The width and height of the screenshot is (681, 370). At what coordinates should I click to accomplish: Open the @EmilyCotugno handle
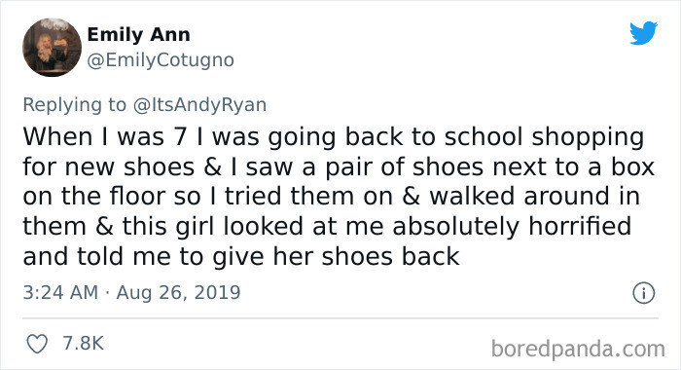161,60
